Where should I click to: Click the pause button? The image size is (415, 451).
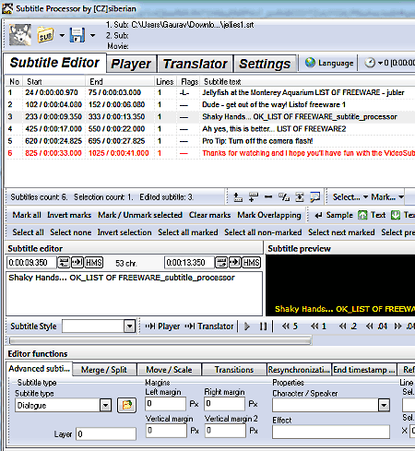(263, 326)
